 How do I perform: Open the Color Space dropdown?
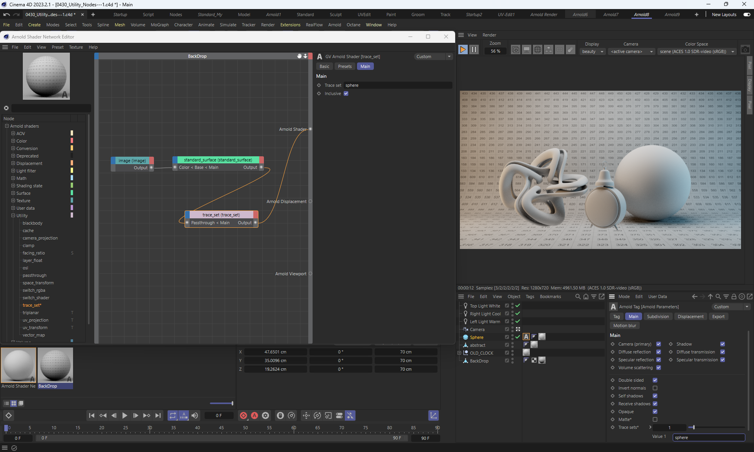click(696, 51)
